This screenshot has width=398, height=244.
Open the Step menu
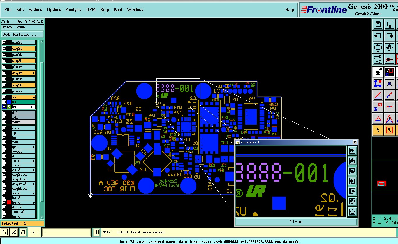105,10
